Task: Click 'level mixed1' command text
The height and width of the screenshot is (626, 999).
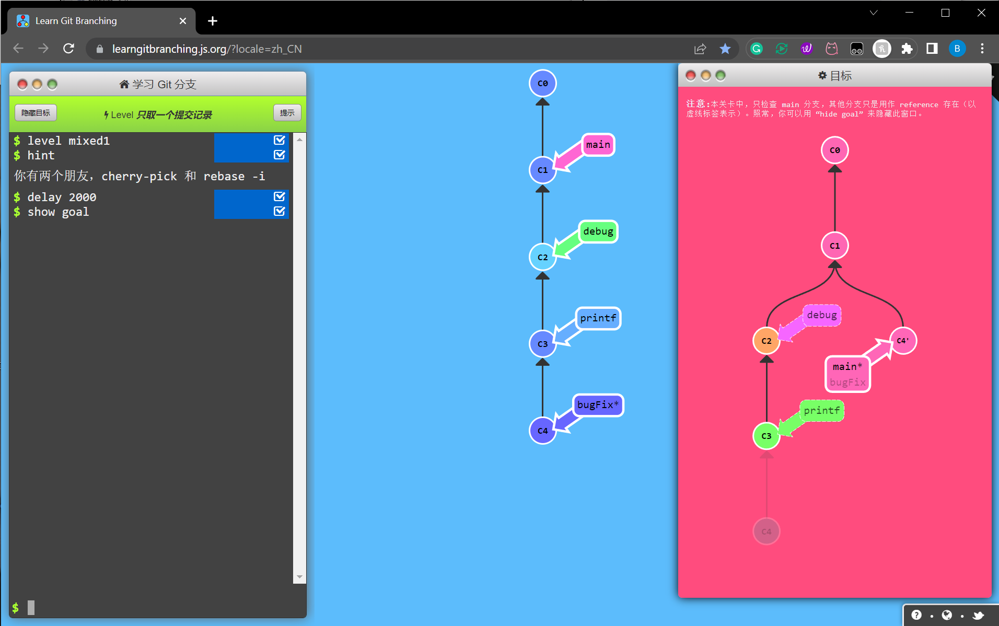Action: [68, 141]
